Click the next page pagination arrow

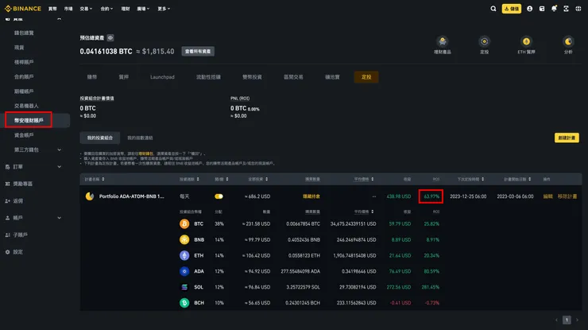tap(577, 320)
